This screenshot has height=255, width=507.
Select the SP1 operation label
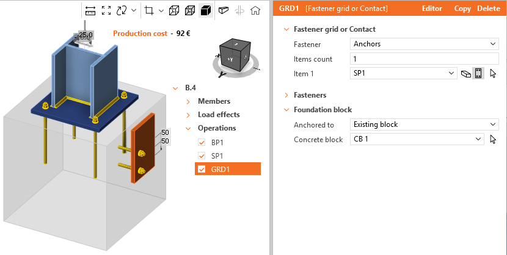[x=217, y=156]
